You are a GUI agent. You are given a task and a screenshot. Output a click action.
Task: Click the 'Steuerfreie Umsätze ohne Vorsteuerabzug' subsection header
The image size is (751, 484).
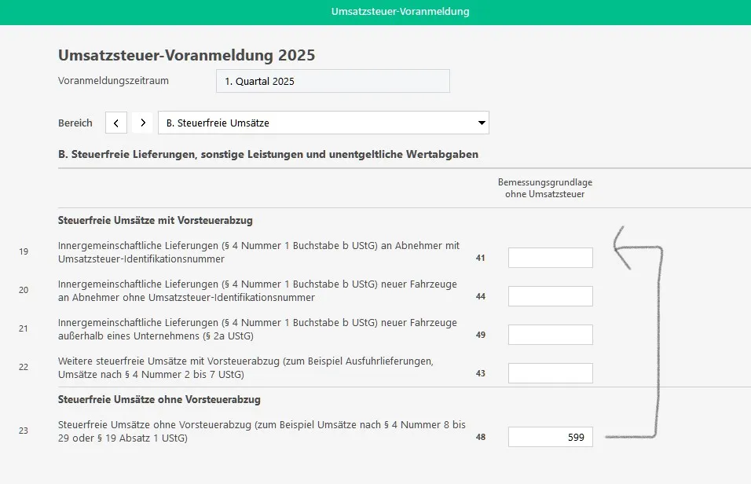(159, 399)
